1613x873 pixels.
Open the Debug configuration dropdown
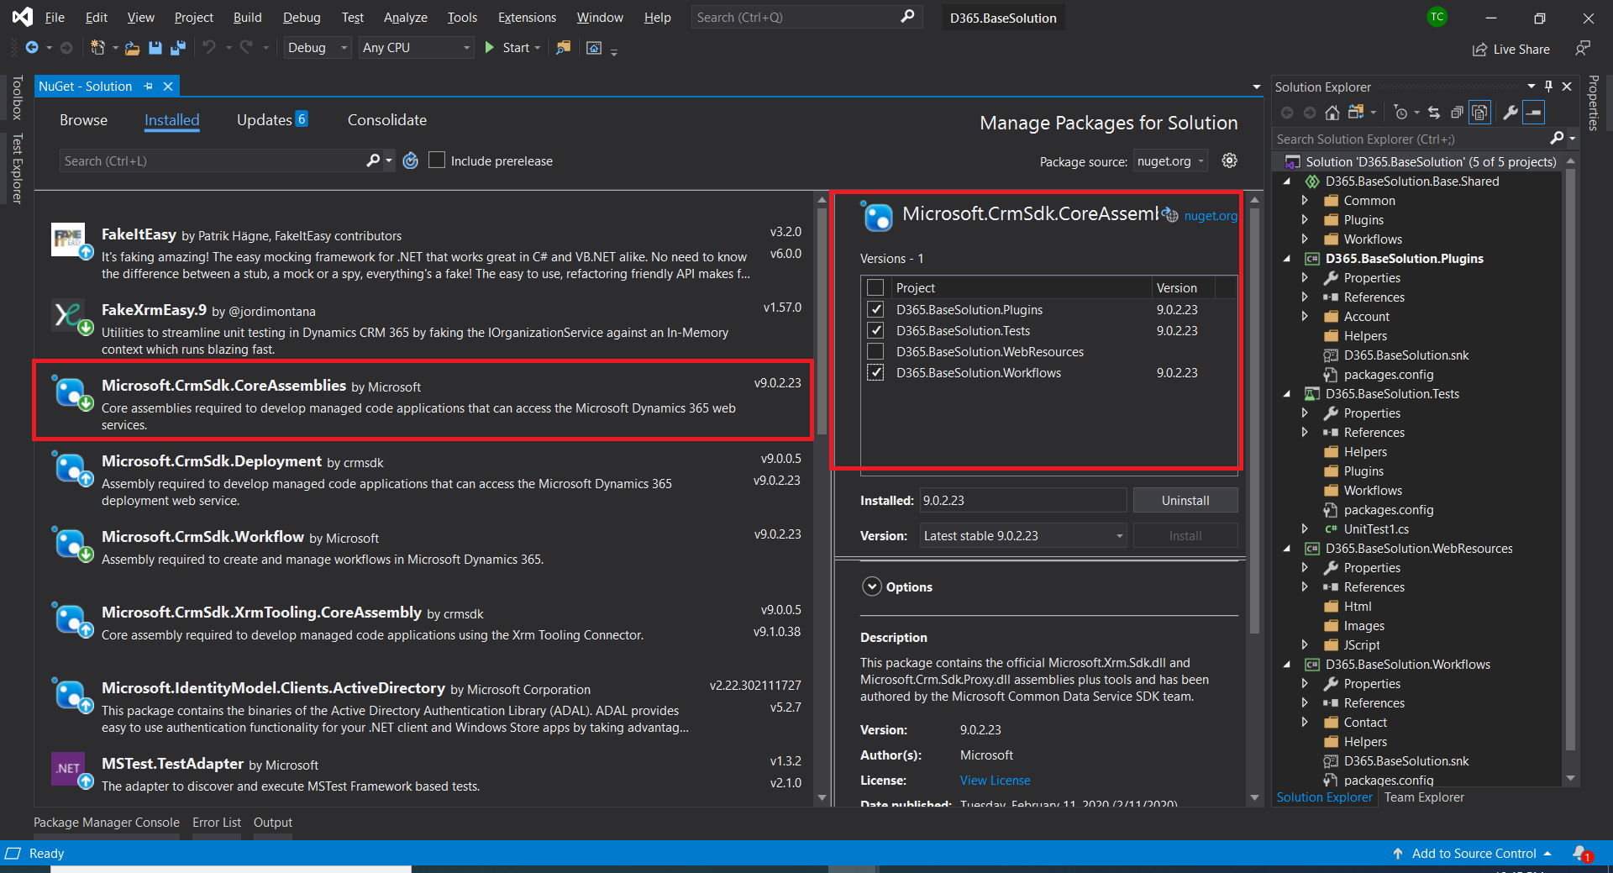click(x=317, y=48)
